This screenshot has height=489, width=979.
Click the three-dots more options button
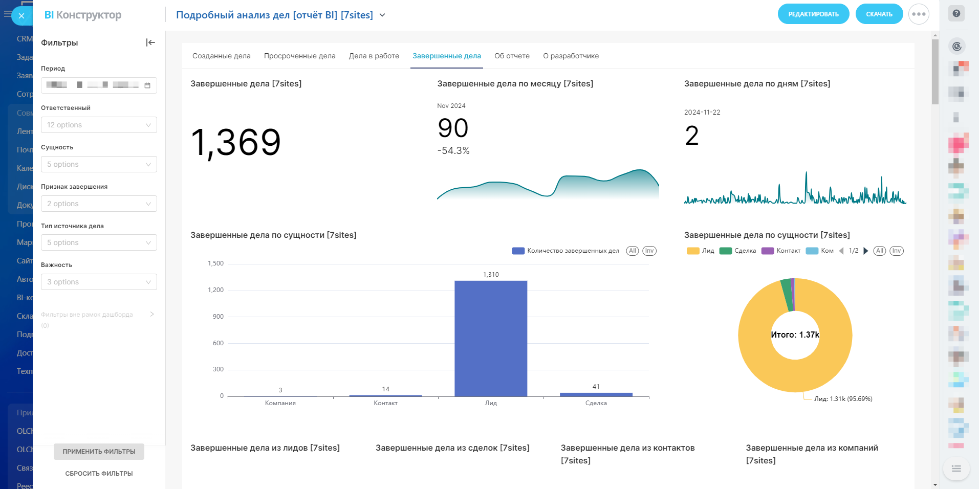tap(919, 14)
